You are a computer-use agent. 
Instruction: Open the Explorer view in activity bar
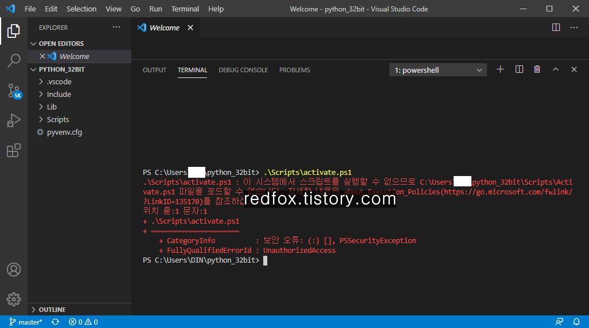click(x=14, y=31)
